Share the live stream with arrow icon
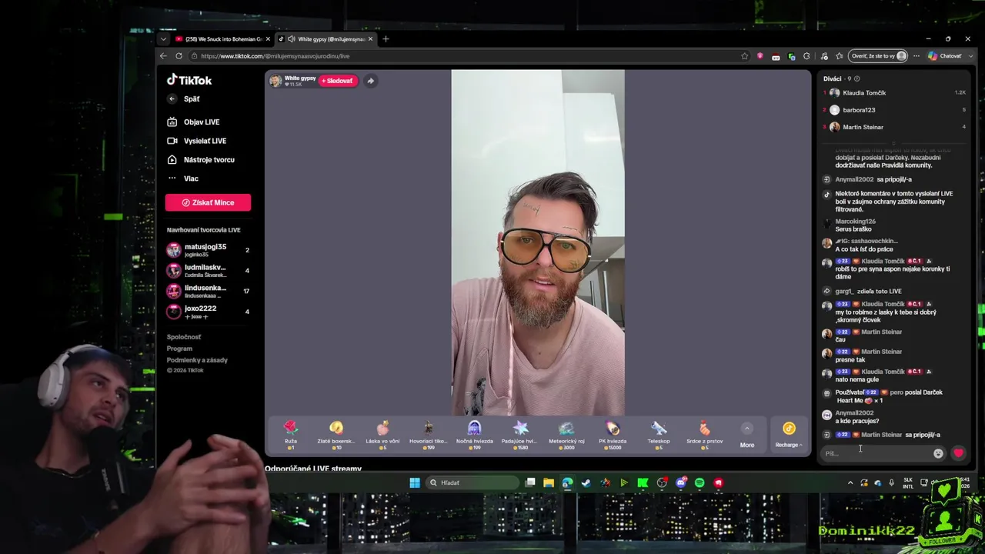Screen dimensions: 985x554 click(x=370, y=81)
